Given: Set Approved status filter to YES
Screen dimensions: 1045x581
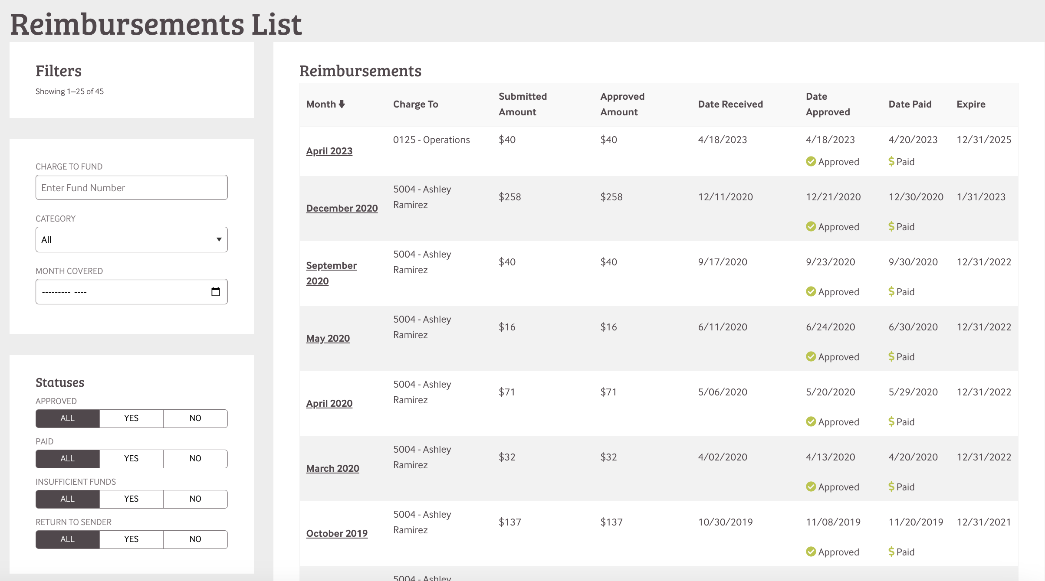Looking at the screenshot, I should point(131,418).
